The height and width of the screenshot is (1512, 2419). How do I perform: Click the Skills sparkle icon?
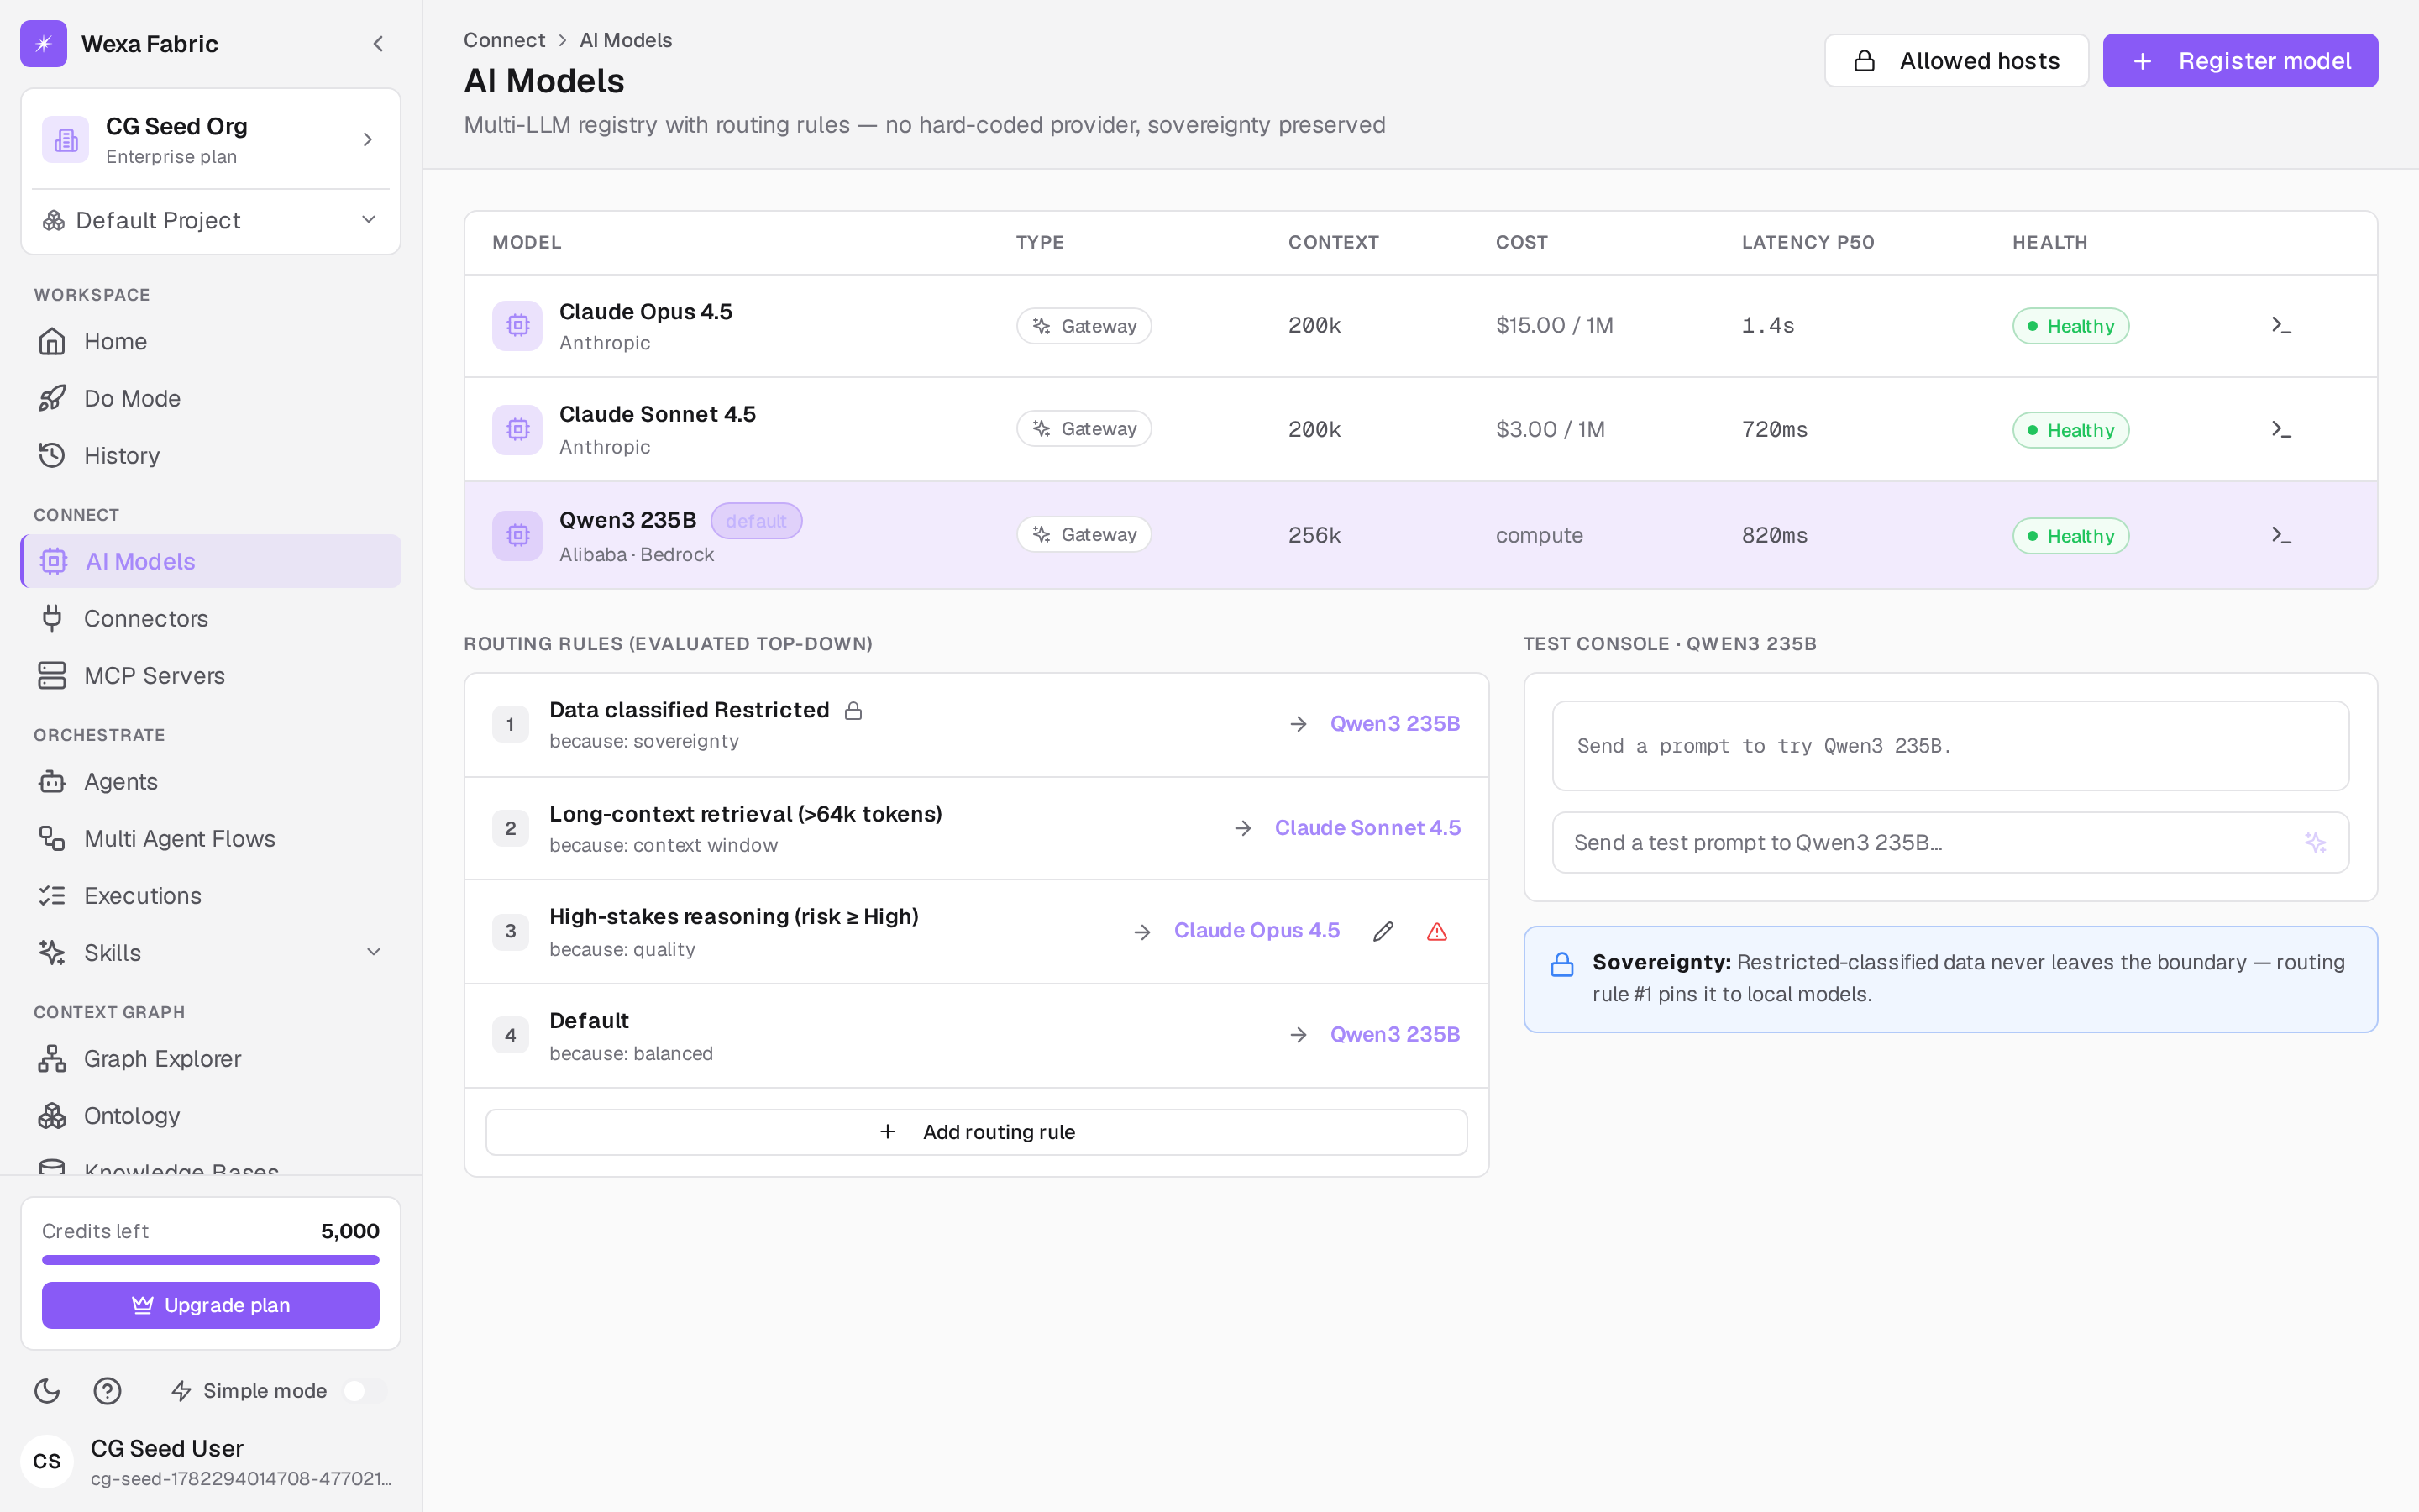(52, 952)
